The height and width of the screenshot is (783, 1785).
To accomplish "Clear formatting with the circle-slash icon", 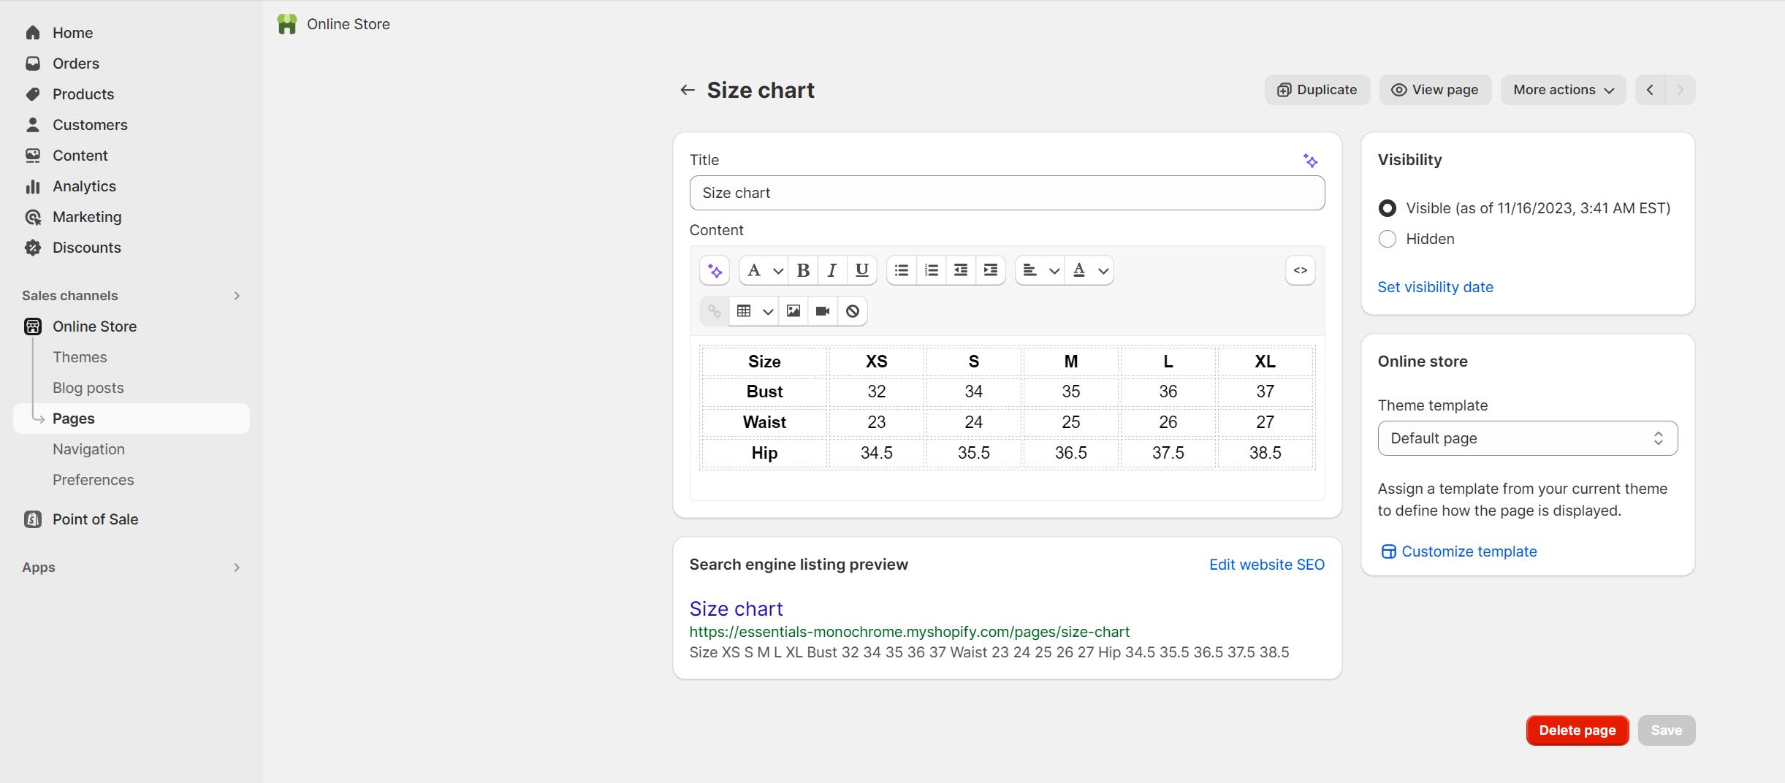I will tap(852, 311).
